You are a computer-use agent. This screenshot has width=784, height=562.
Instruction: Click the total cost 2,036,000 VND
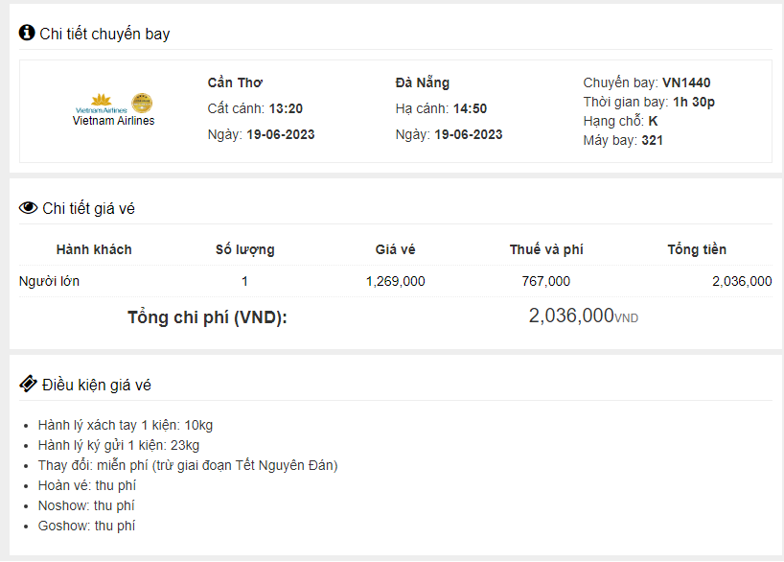pyautogui.click(x=583, y=316)
